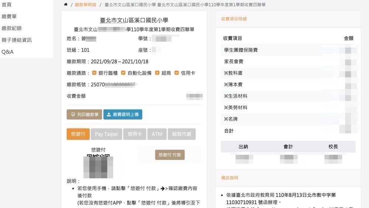Click the ※簿本費 row
The height and width of the screenshot is (208, 369).
(288, 85)
